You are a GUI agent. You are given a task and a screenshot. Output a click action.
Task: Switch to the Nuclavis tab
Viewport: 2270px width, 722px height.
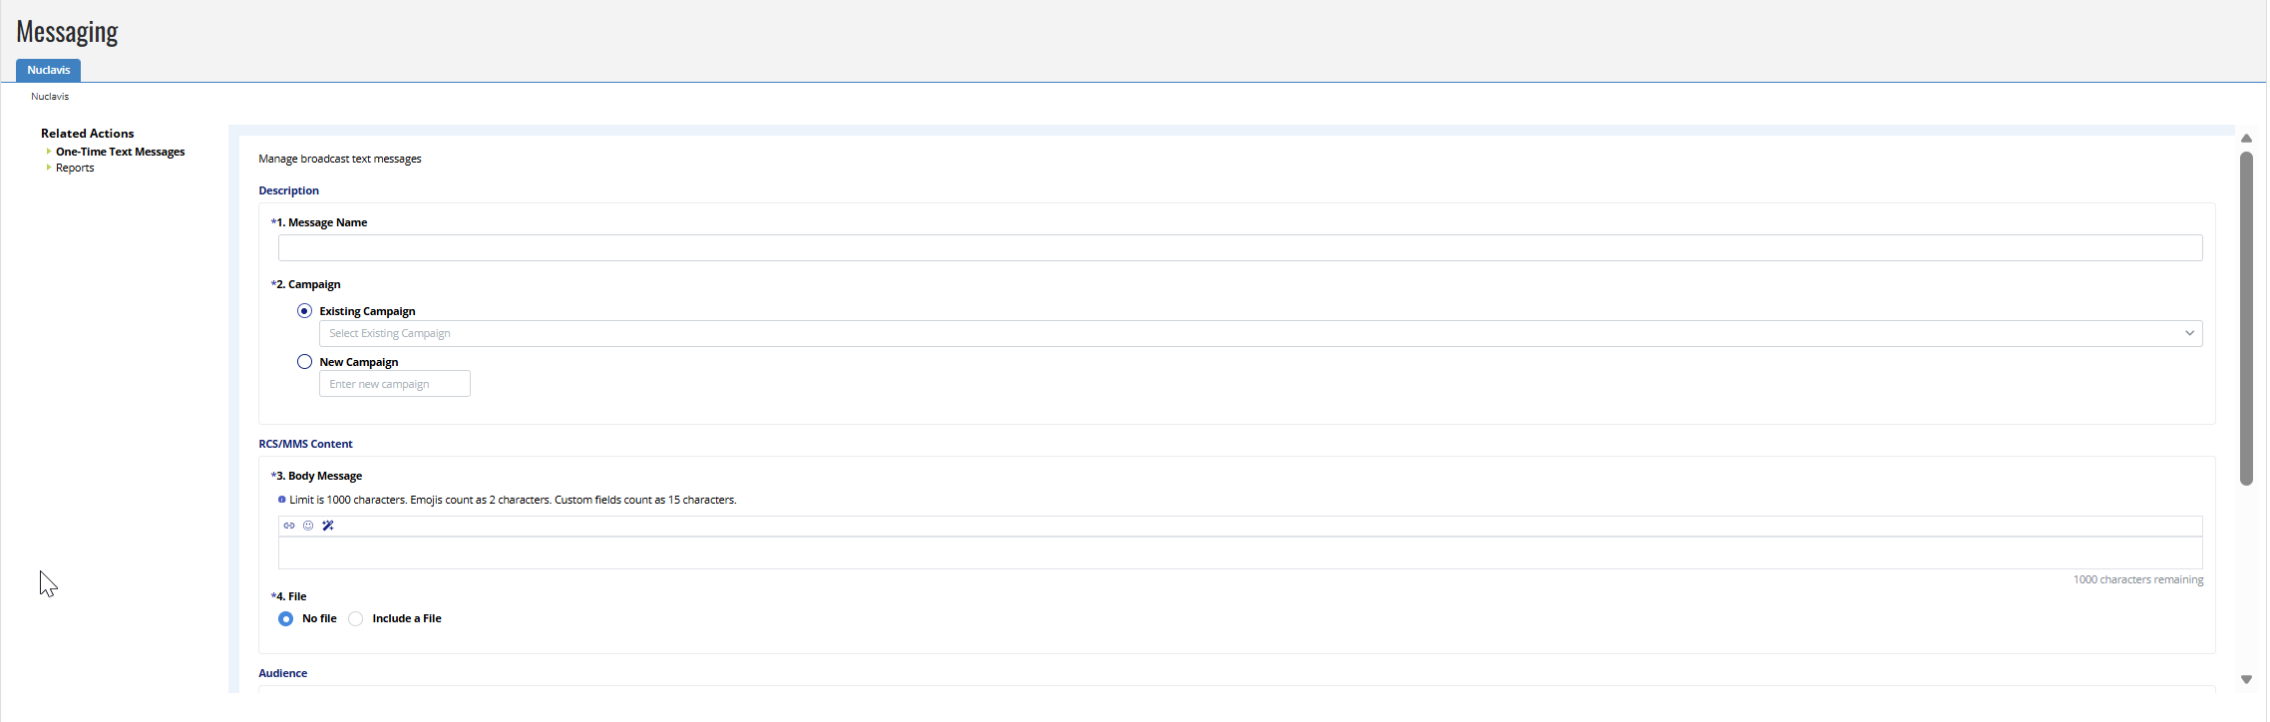(49, 70)
